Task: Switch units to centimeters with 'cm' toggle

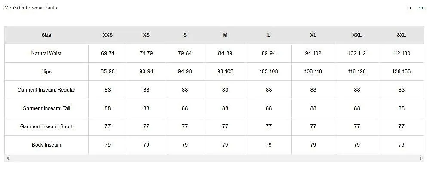Action: click(421, 8)
